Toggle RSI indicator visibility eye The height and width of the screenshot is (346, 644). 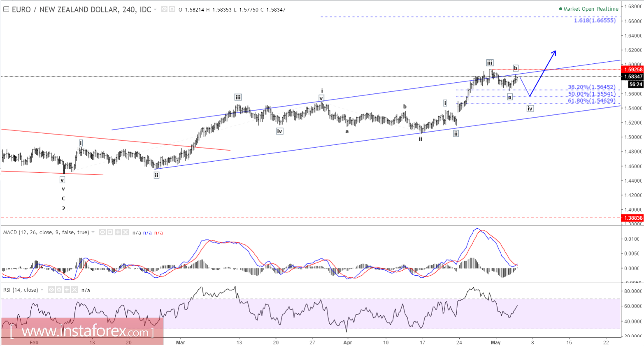tap(51, 290)
